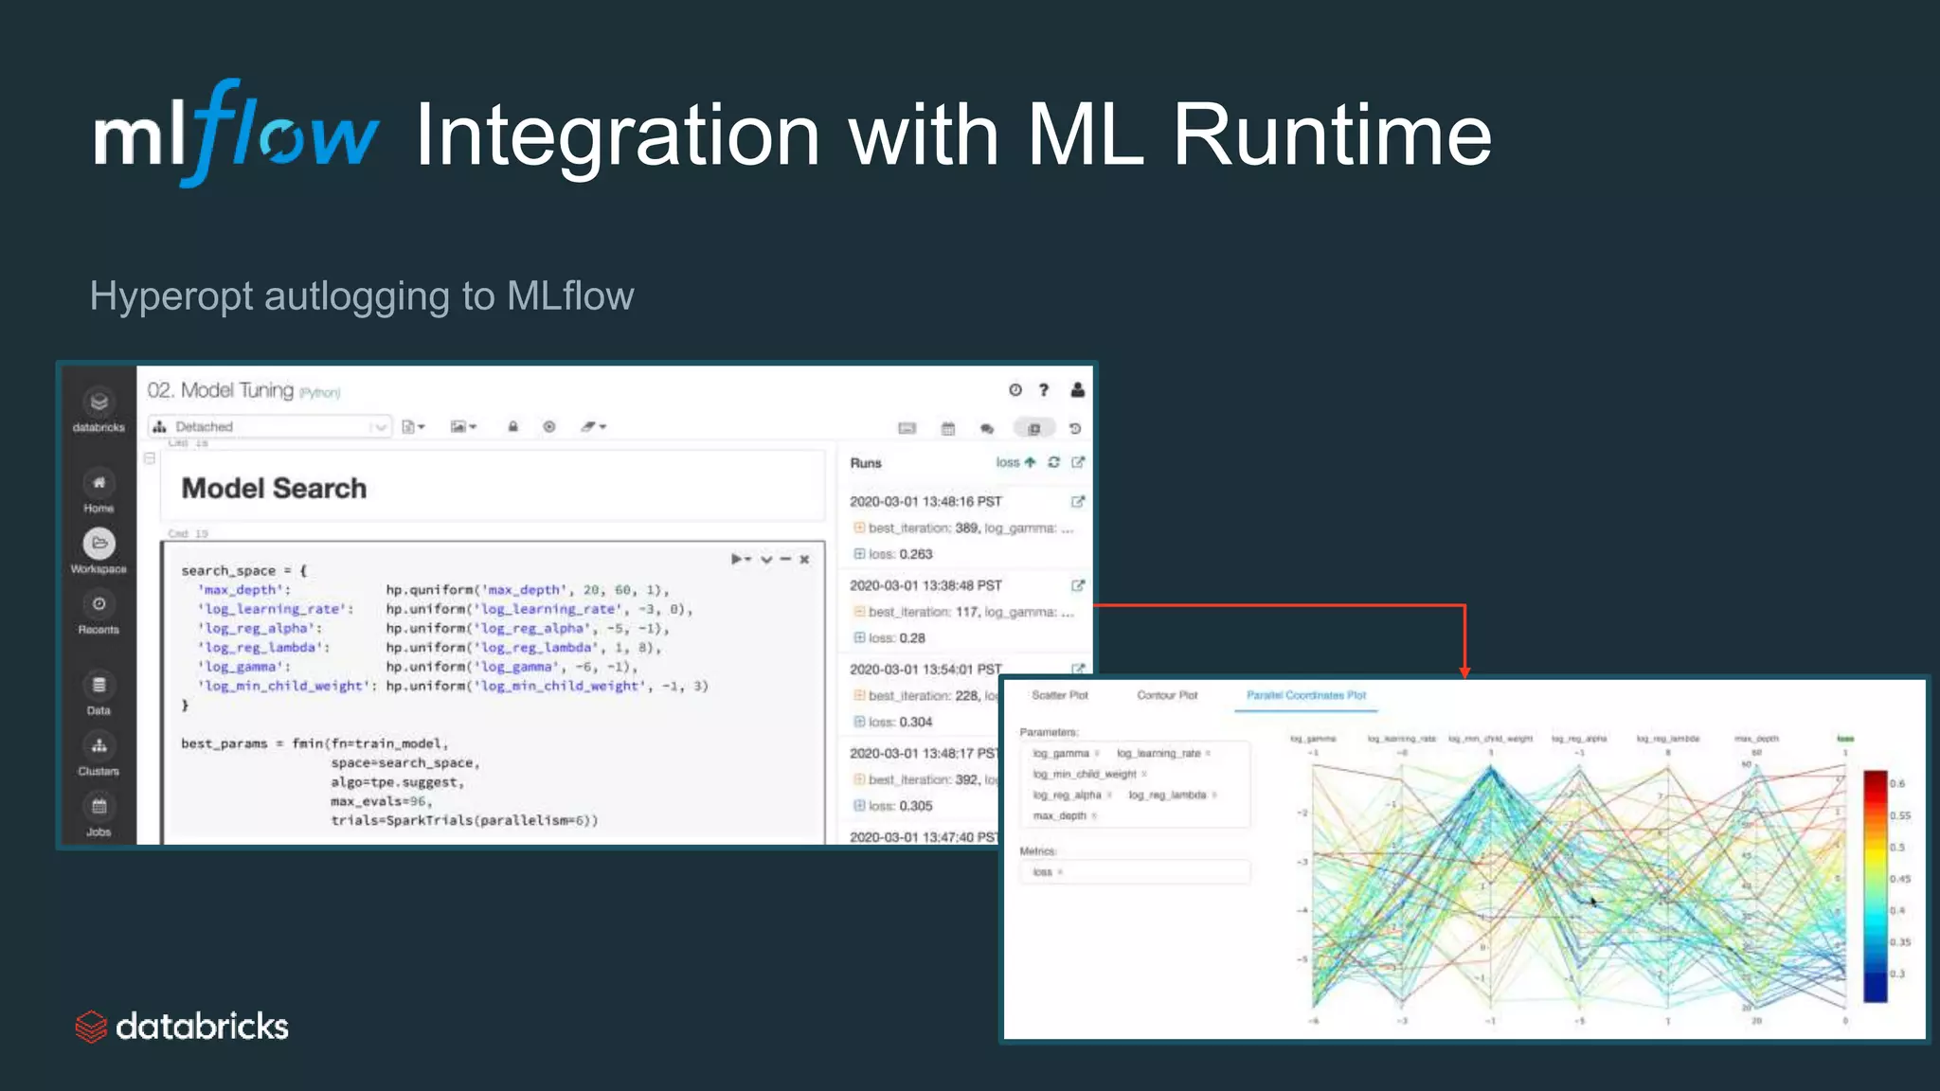Remove loss from Metrics field
1940x1091 pixels.
click(1060, 872)
